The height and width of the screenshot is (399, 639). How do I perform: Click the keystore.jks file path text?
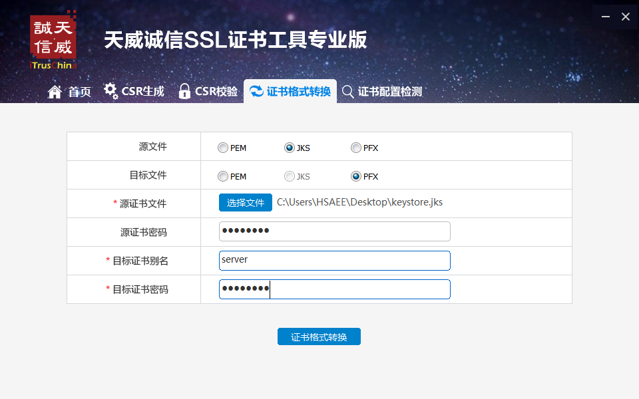pyautogui.click(x=360, y=202)
